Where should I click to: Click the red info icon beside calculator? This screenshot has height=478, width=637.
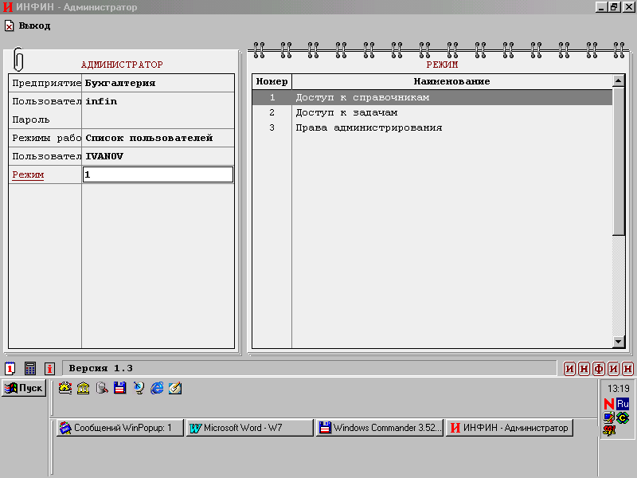point(49,368)
